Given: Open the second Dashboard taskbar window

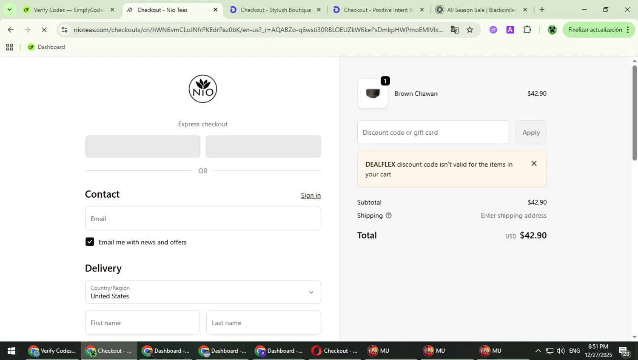Looking at the screenshot, I should [222, 351].
